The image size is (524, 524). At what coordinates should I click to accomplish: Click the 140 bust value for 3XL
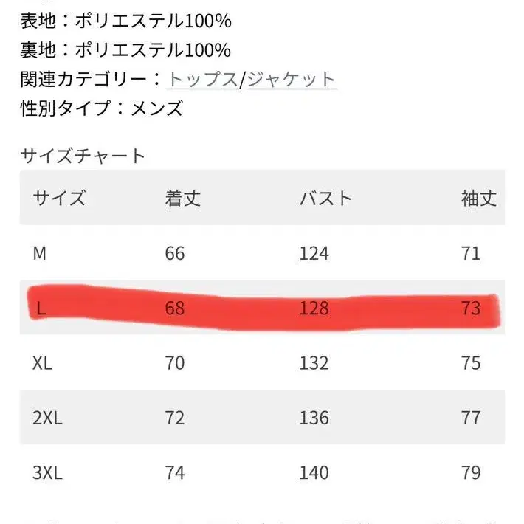(314, 472)
